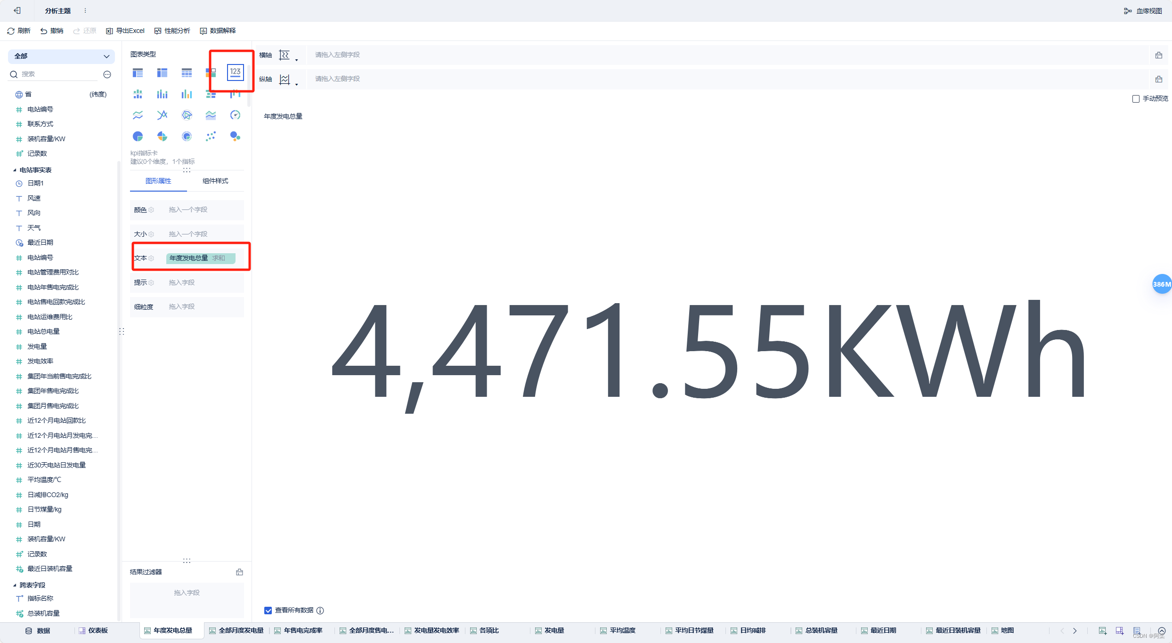Image resolution: width=1172 pixels, height=643 pixels.
Task: Open the 数据 tab at the bottom
Action: (x=38, y=631)
